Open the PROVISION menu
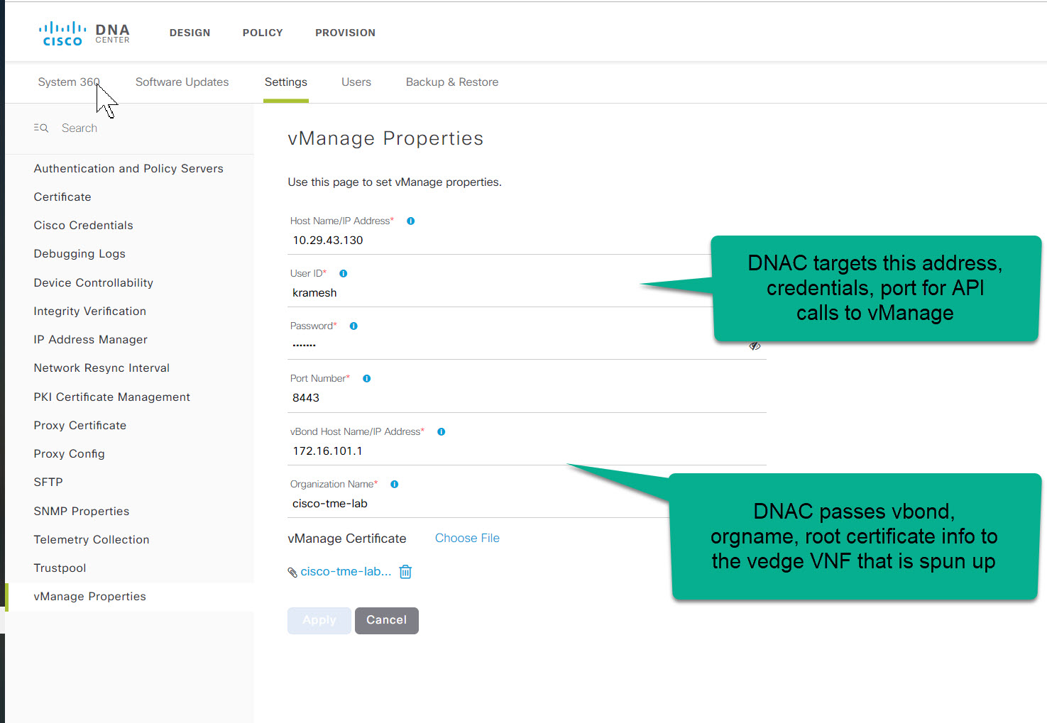This screenshot has width=1047, height=723. (x=345, y=32)
